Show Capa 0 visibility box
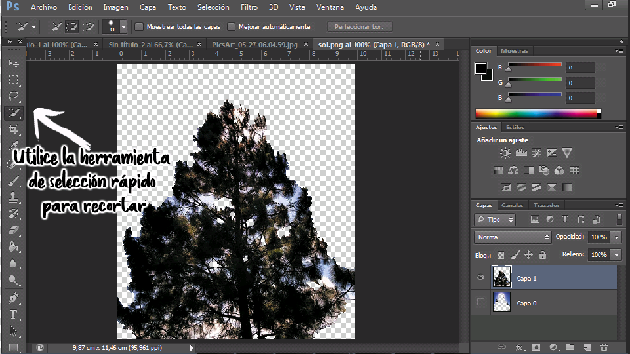This screenshot has width=630, height=354. [x=480, y=302]
